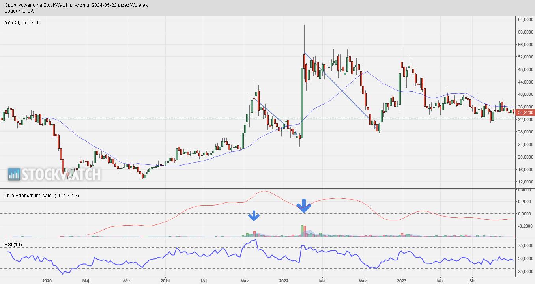535x284 pixels.
Task: Click the 50,0000 RSI axis value
Action: coord(526,258)
